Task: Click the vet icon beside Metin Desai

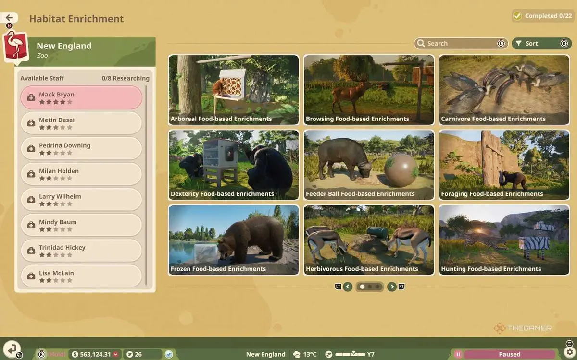Action: pyautogui.click(x=31, y=123)
